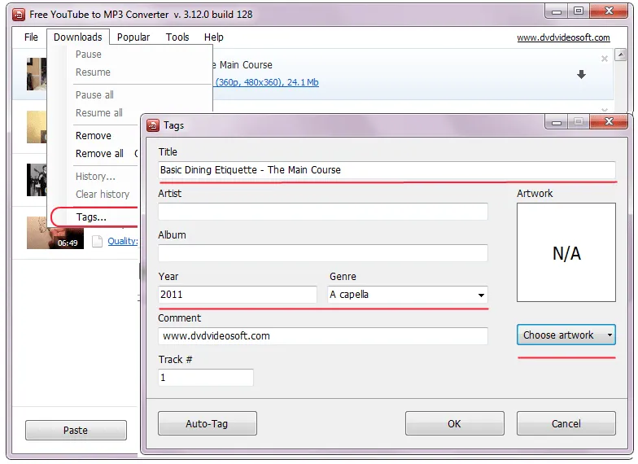Click the Quality link beside the 06:49 video
The image size is (638, 464).
pos(122,241)
